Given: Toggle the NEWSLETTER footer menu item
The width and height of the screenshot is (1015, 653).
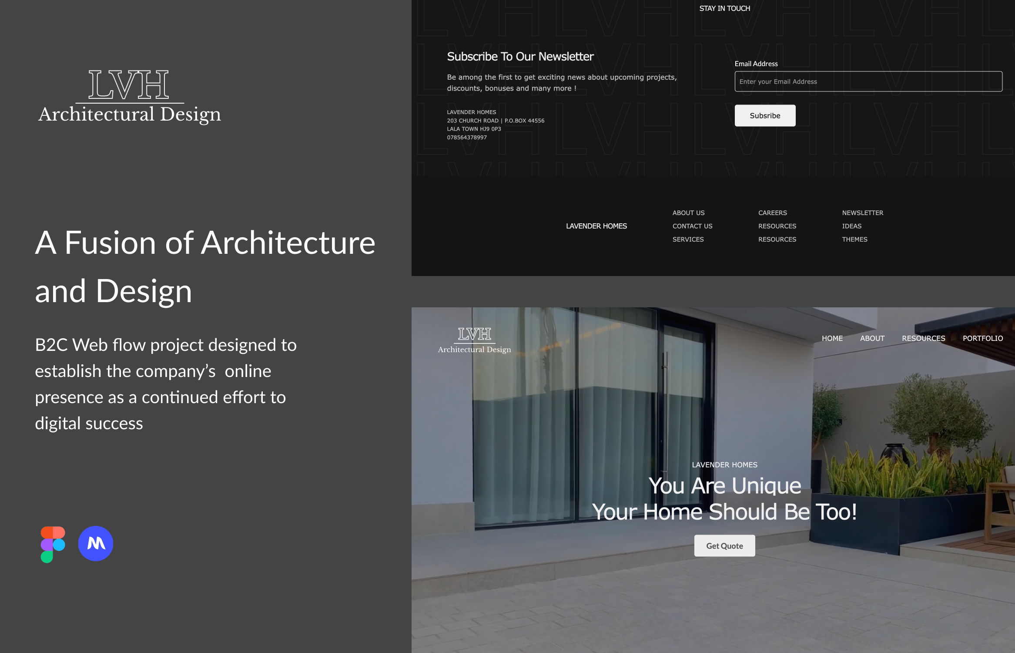Looking at the screenshot, I should [x=863, y=213].
